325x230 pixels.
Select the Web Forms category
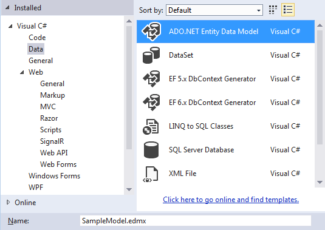click(58, 164)
